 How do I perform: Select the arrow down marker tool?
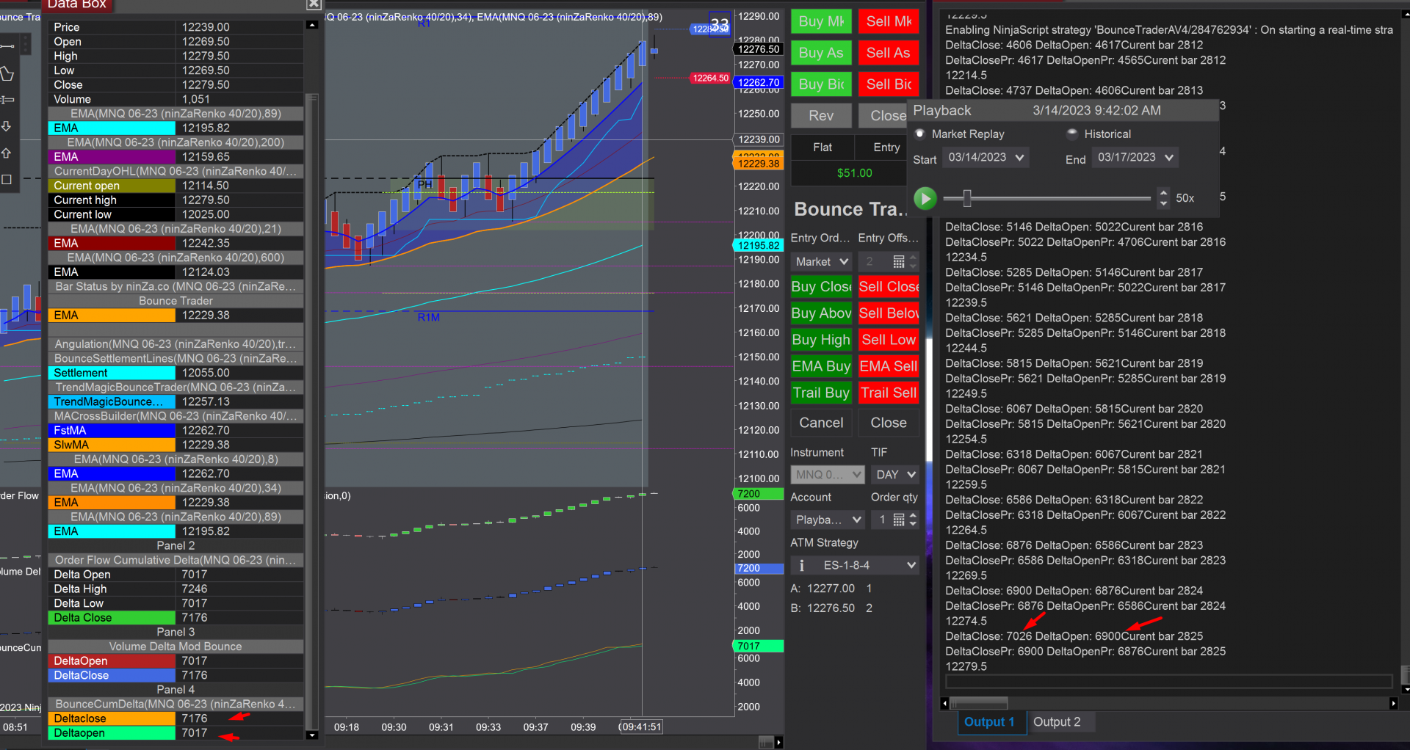(7, 126)
